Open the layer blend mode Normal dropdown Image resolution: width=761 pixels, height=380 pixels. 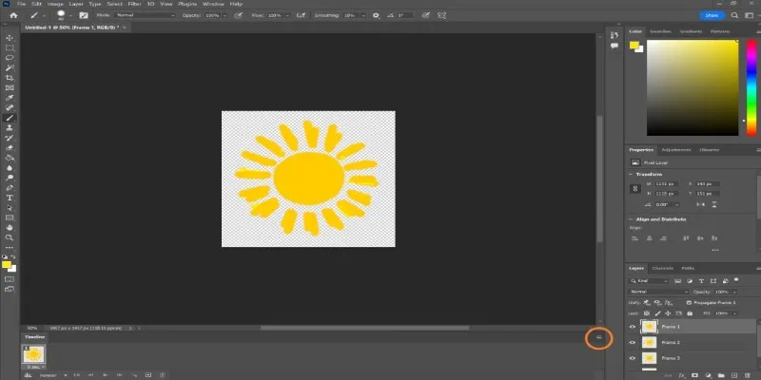coord(658,292)
